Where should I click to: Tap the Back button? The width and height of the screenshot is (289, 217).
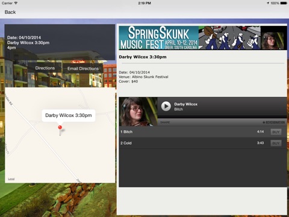(10, 12)
